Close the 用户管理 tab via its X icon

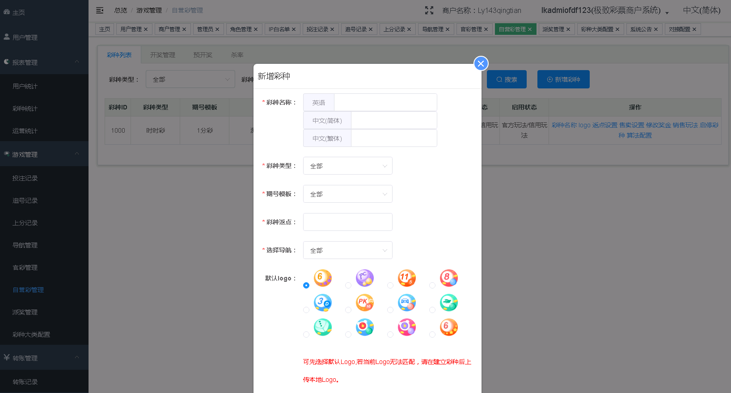coord(146,29)
